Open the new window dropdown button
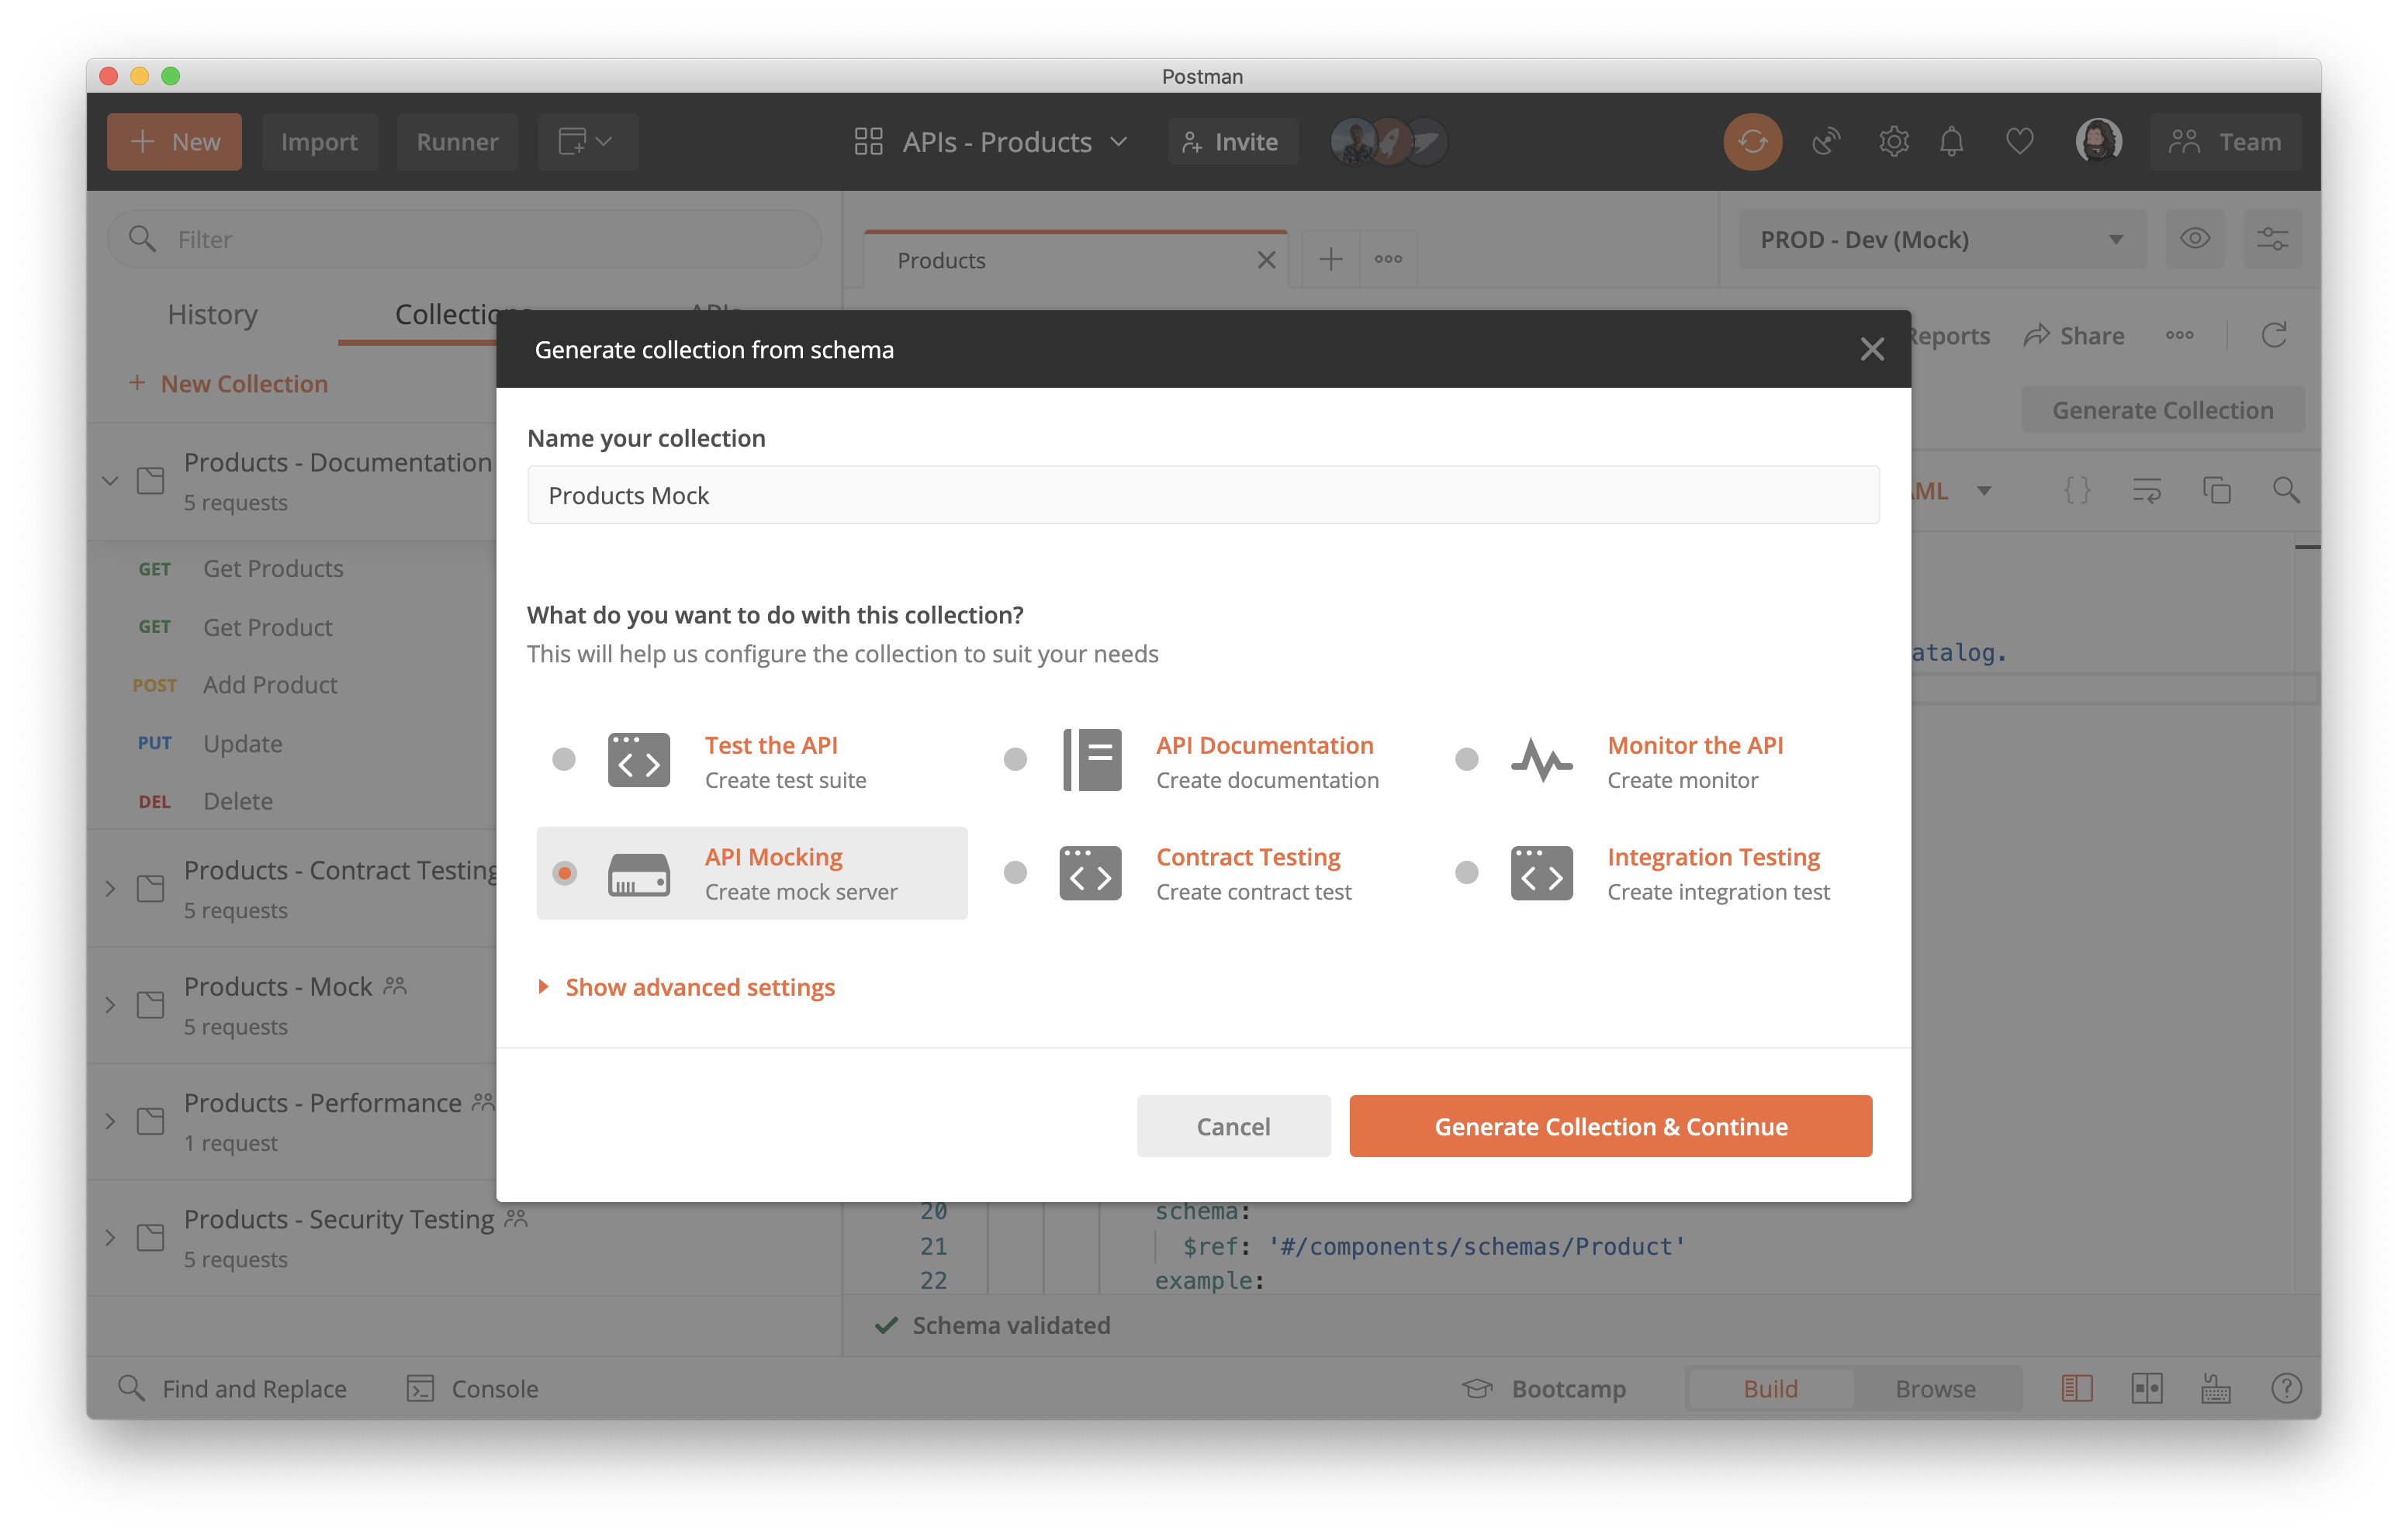The width and height of the screenshot is (2408, 1534). point(587,142)
